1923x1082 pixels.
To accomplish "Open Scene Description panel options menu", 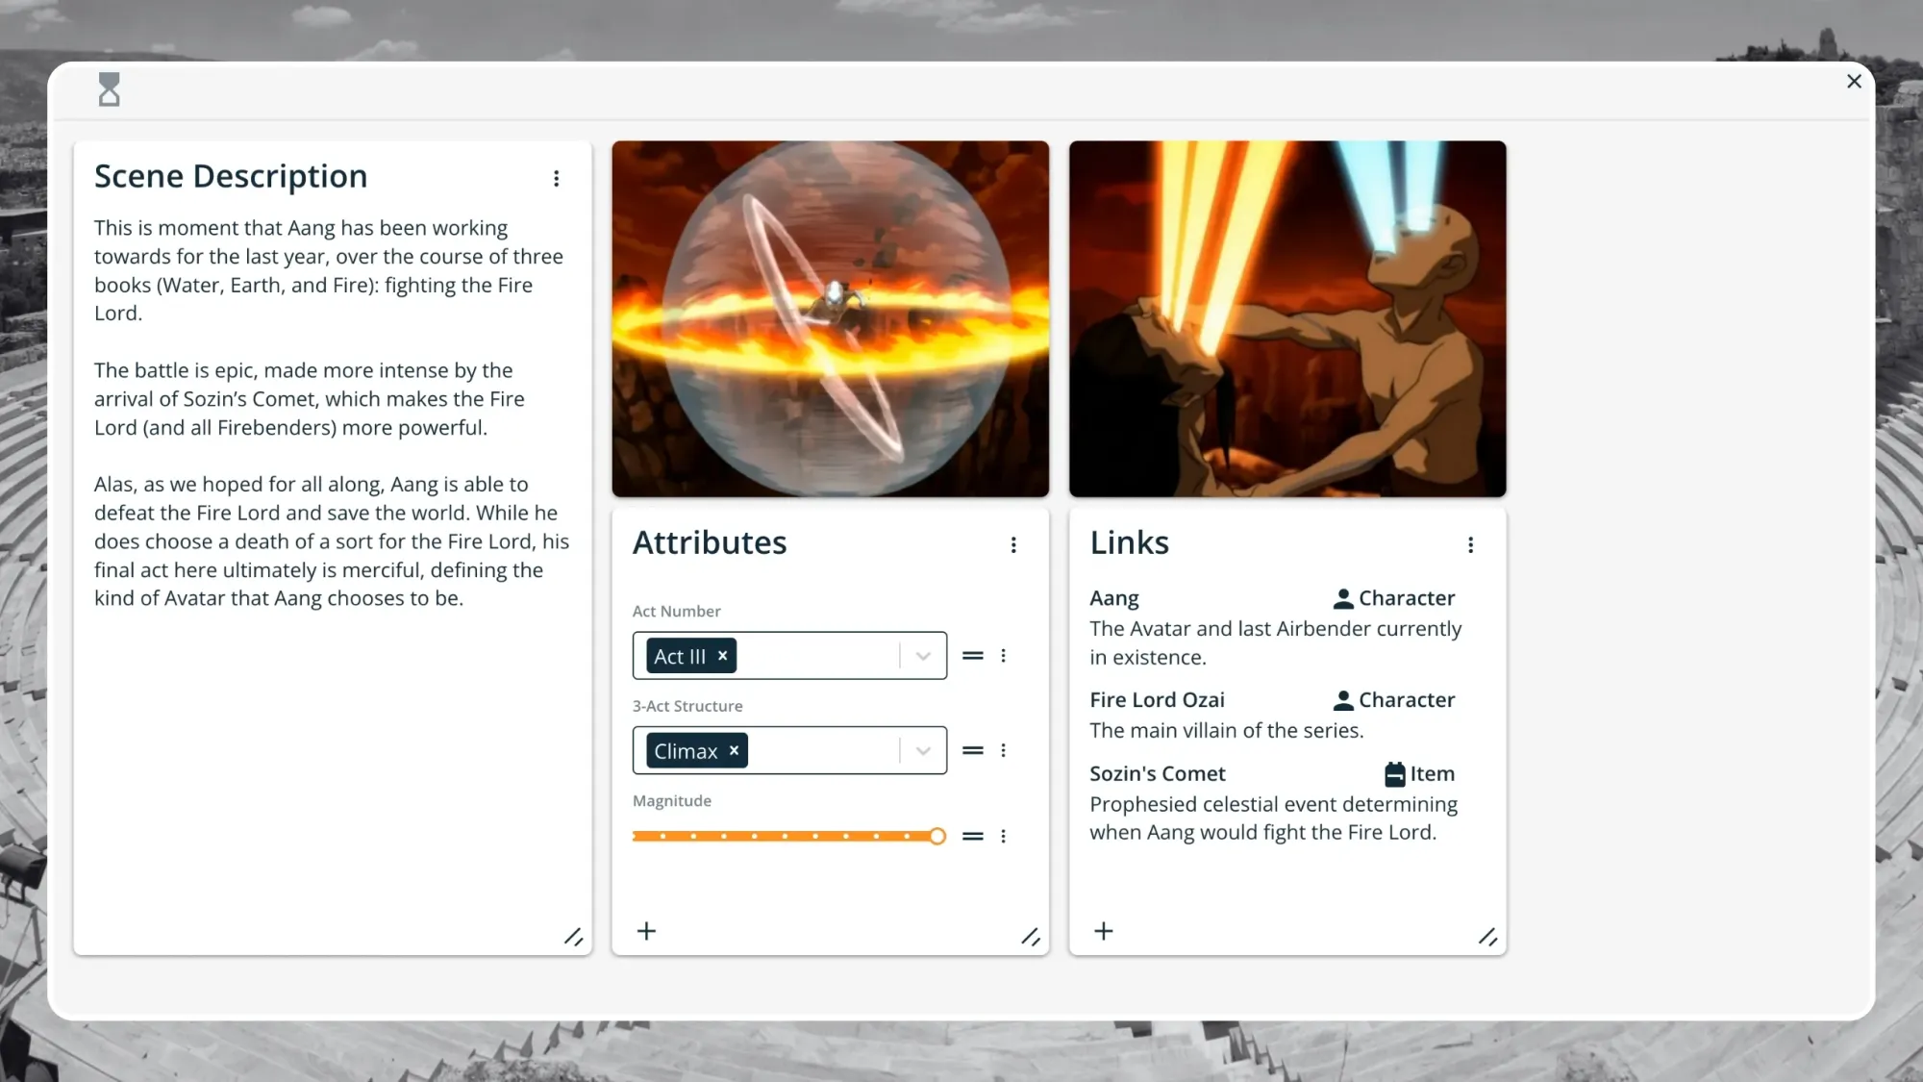I will tap(556, 179).
